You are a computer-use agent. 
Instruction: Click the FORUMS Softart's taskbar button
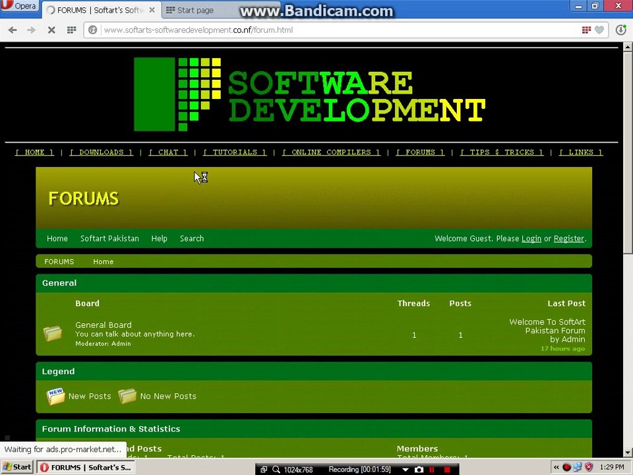click(x=86, y=467)
